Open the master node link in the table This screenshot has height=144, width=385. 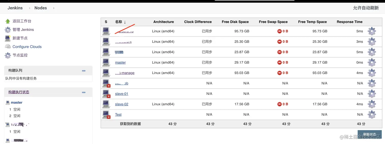pos(120,62)
